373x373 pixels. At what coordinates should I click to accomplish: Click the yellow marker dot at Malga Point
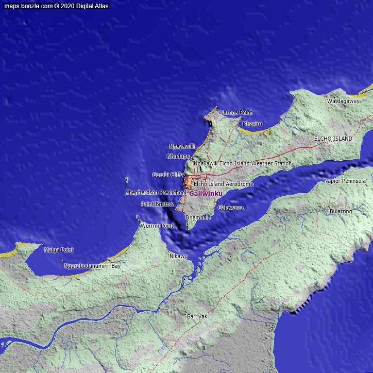point(42,244)
